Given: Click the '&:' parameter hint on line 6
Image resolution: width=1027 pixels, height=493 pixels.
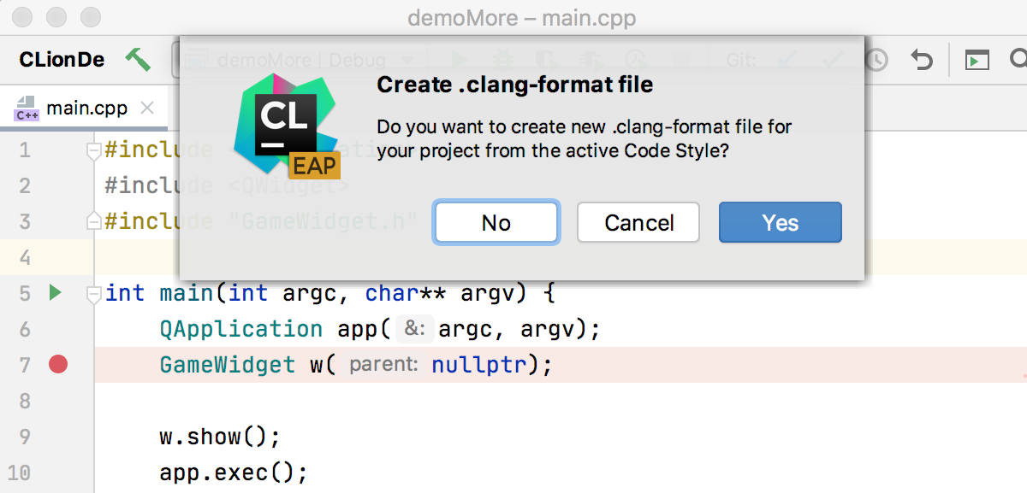Looking at the screenshot, I should (415, 329).
